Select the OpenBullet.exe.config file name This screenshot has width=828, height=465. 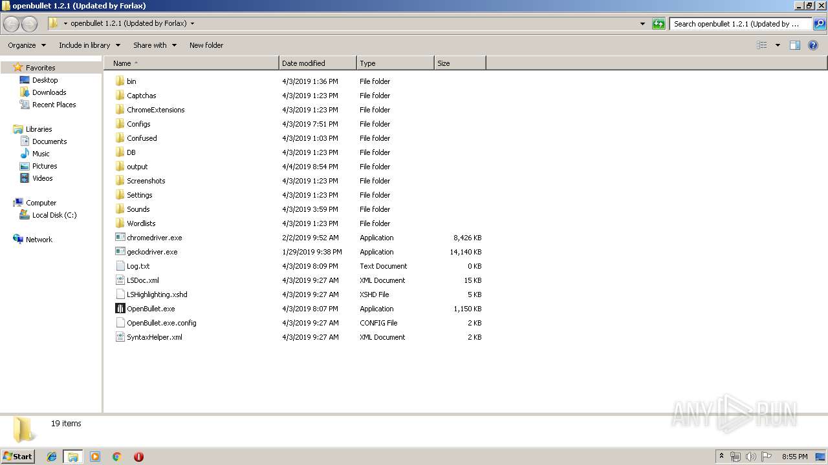click(162, 323)
